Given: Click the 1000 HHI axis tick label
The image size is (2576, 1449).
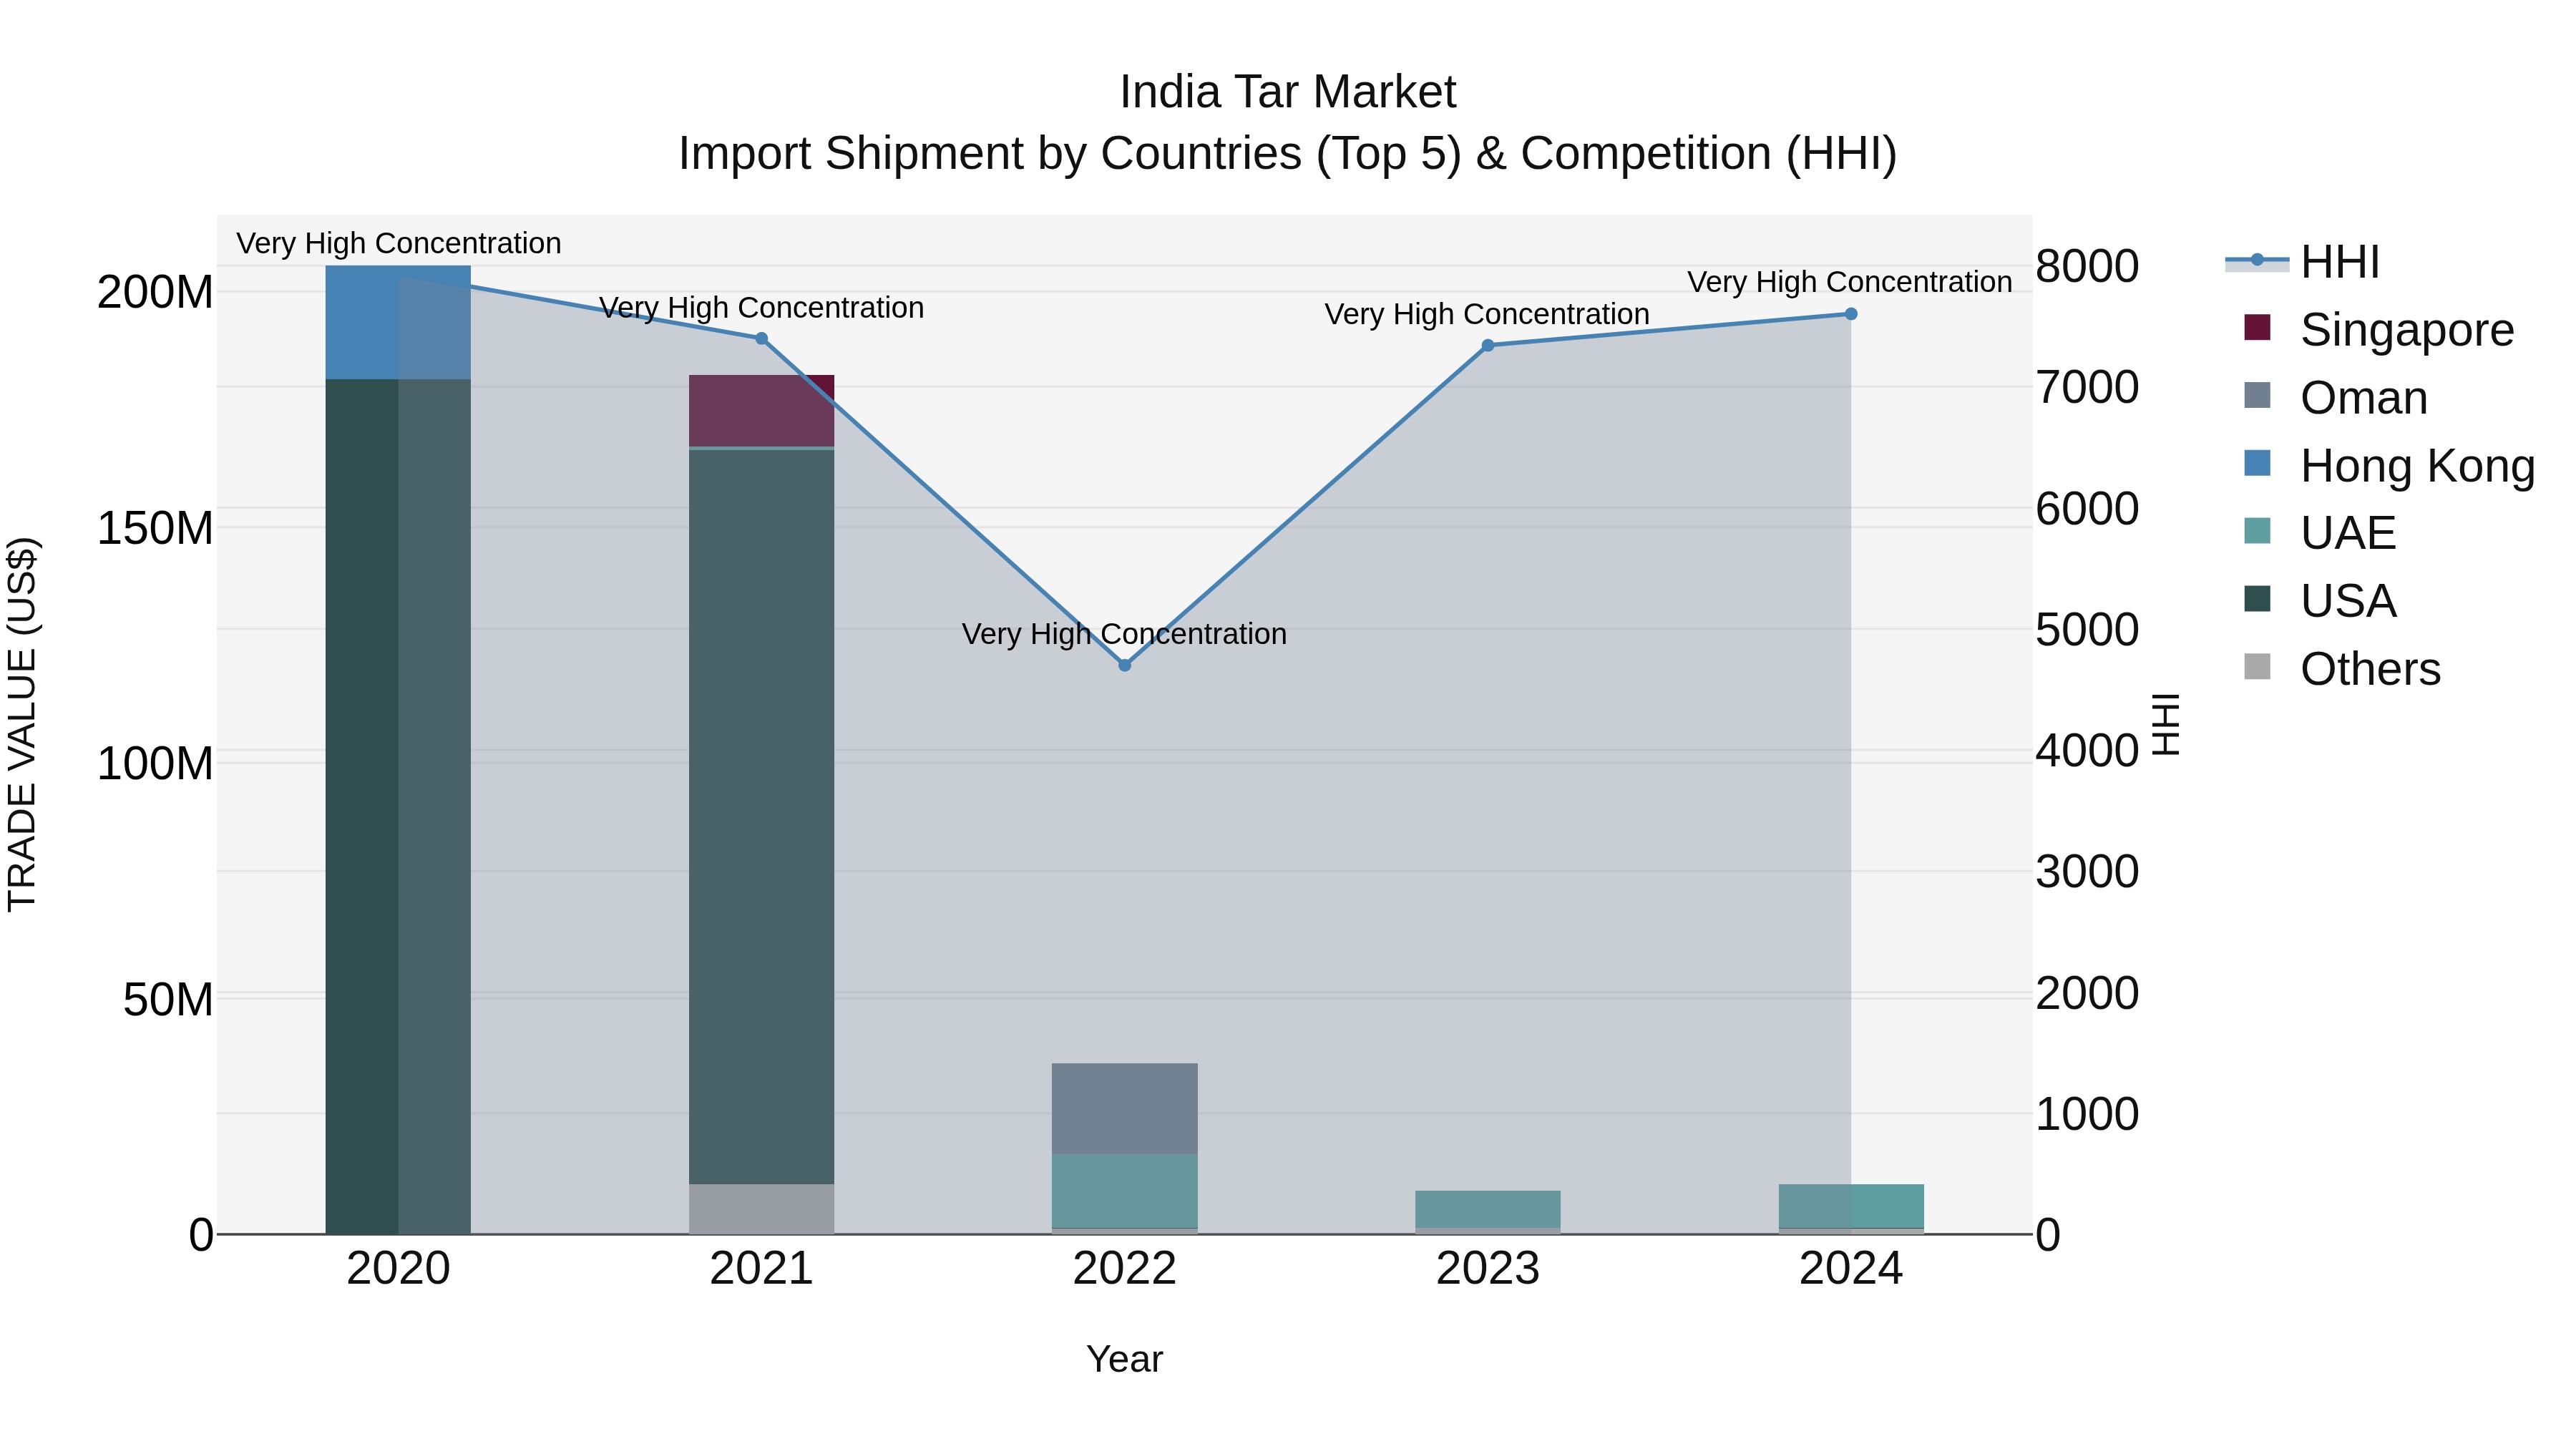Looking at the screenshot, I should click(2087, 1114).
